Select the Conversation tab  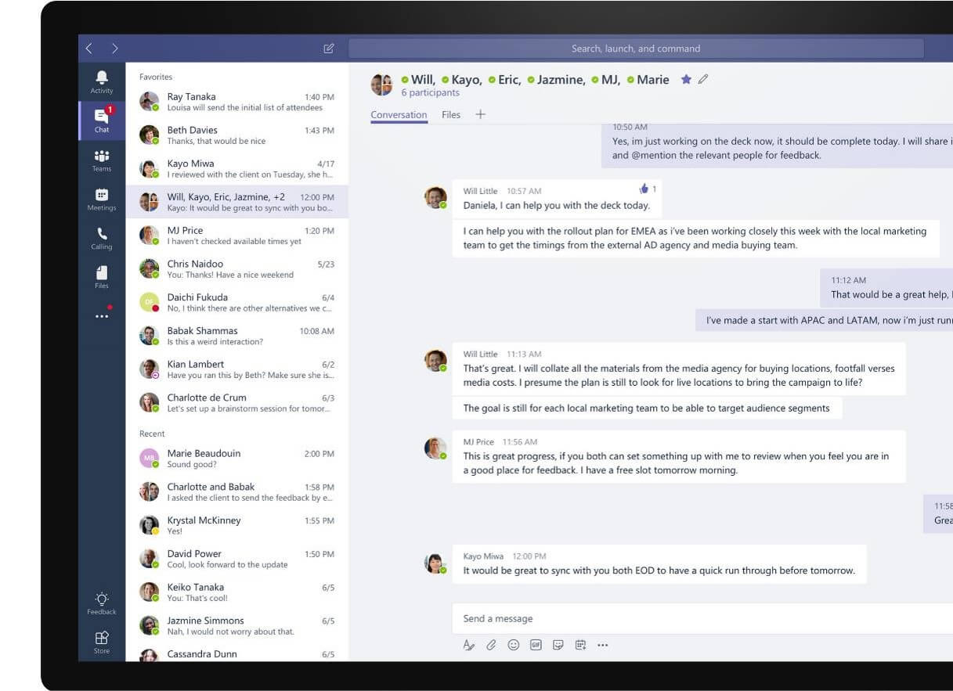click(x=399, y=114)
